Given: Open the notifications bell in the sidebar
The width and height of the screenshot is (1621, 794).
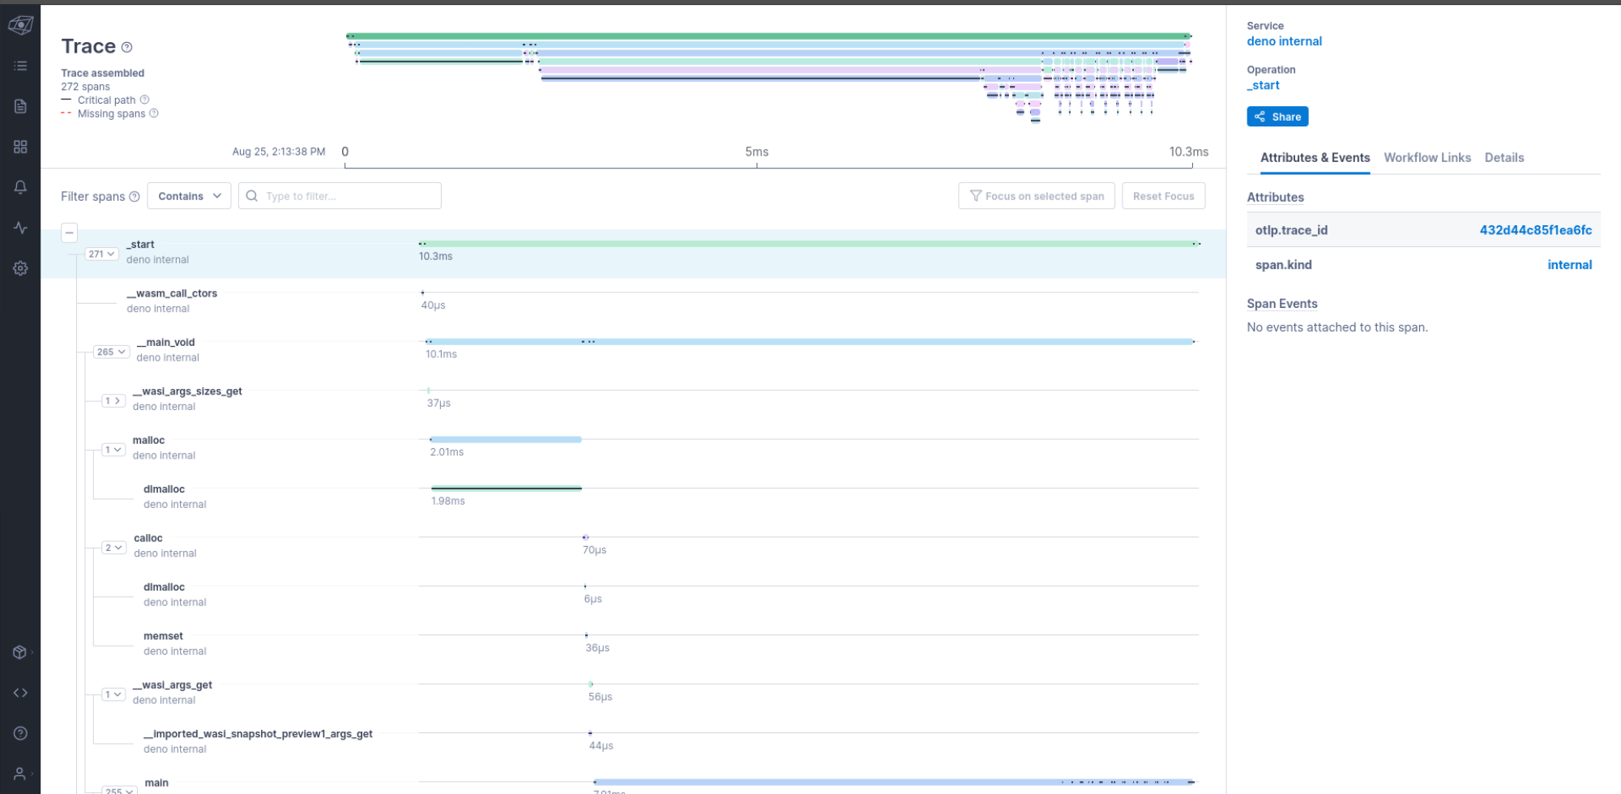Looking at the screenshot, I should pos(20,186).
